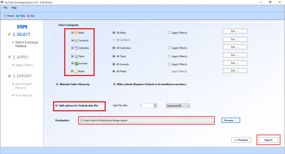
Task: Click the Export button
Action: click(x=268, y=140)
